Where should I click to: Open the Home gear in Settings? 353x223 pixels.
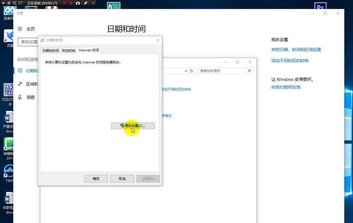[20, 29]
